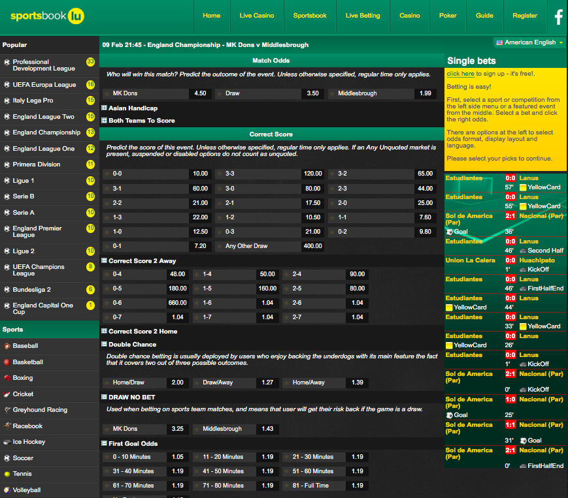Viewport: 568px width, 498px height.
Task: Select the Boxing glove icon
Action: pos(7,378)
